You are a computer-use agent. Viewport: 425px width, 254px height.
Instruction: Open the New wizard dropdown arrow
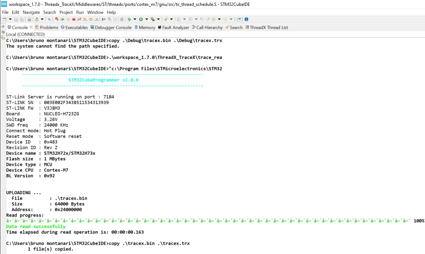[10, 19]
